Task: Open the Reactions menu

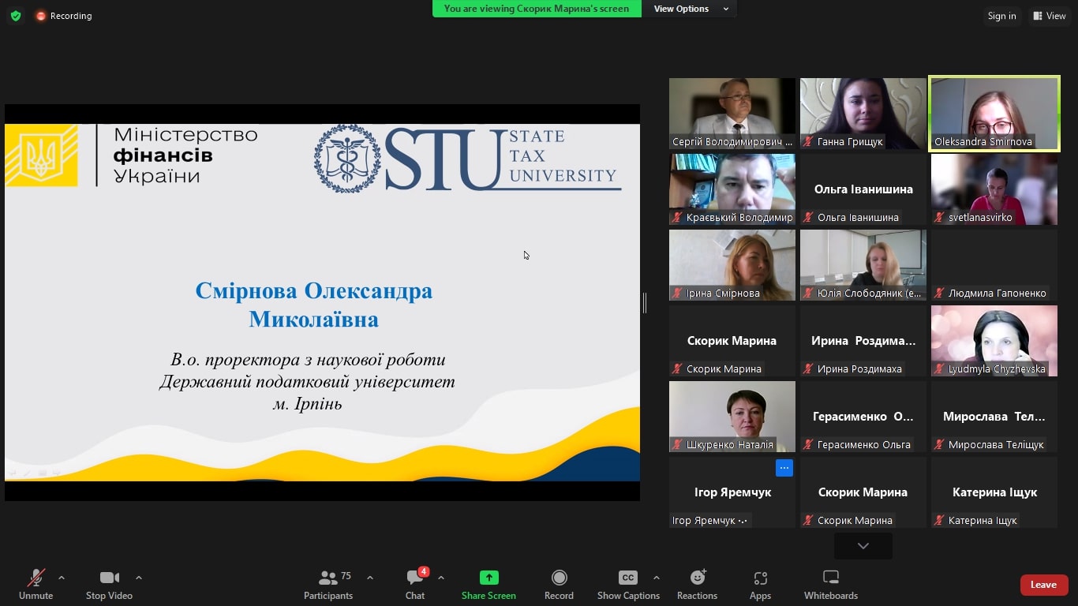Action: 698,585
